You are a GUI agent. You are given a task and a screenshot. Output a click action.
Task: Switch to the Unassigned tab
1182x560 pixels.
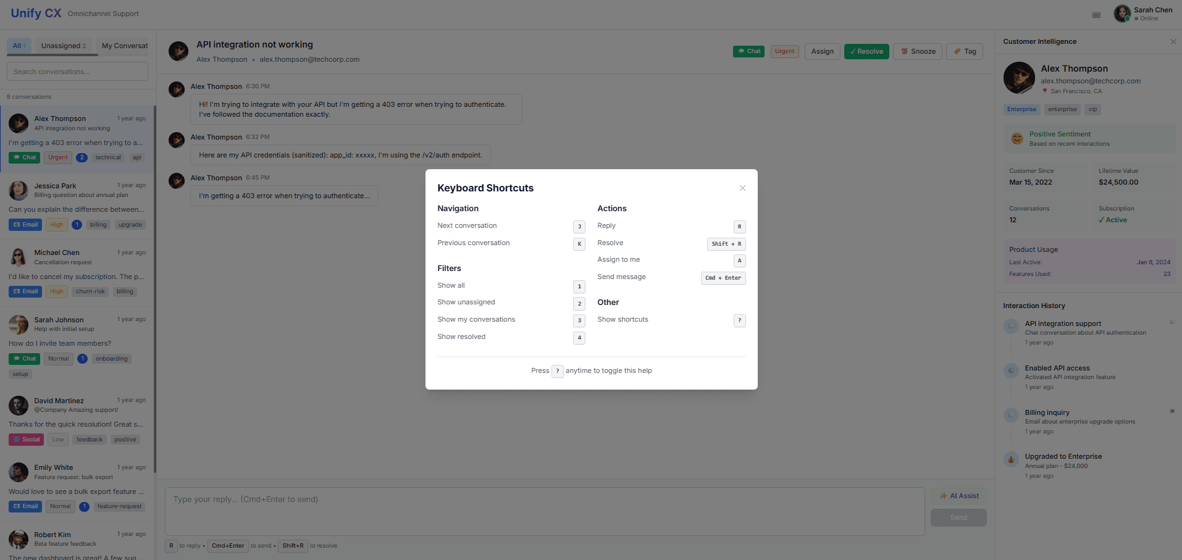[64, 45]
